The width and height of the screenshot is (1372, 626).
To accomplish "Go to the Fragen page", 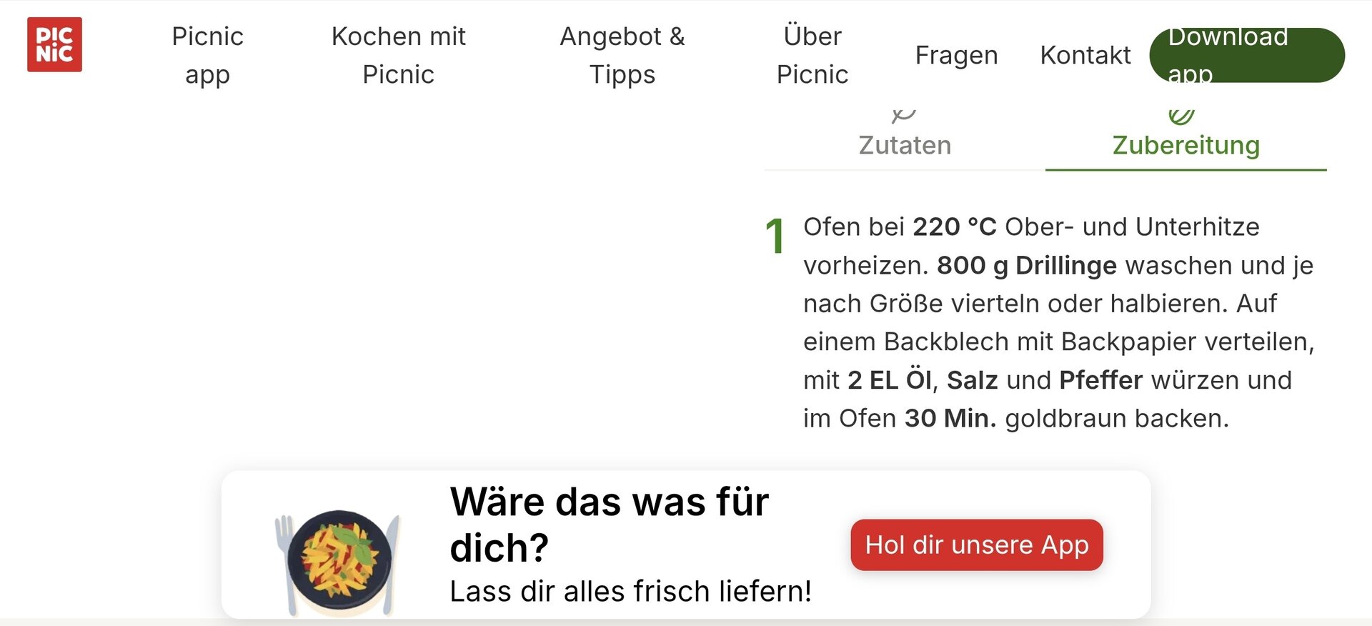I will [956, 55].
